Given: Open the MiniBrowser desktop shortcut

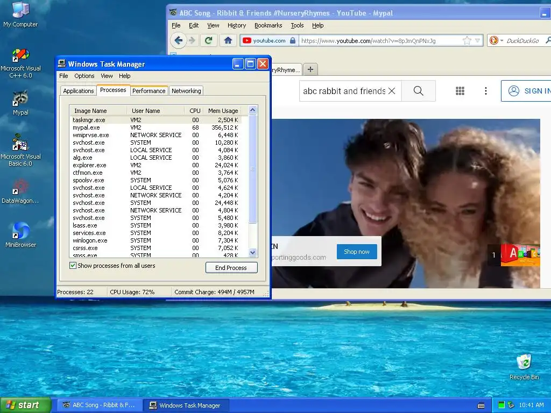Looking at the screenshot, I should (x=20, y=234).
